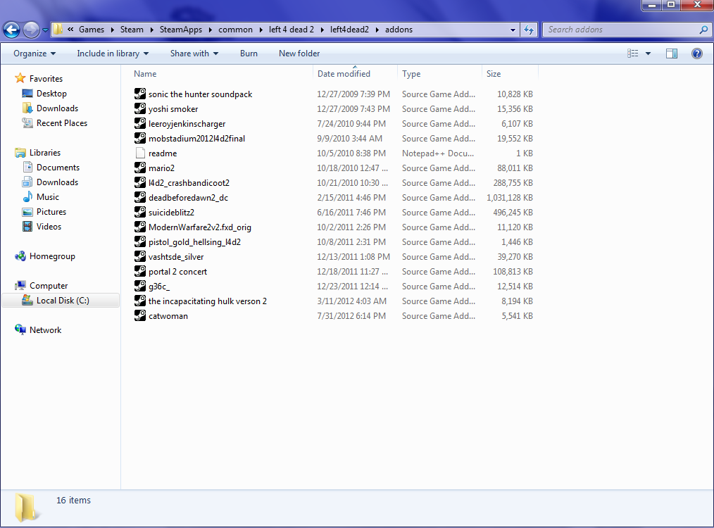Open the Share with menu

[194, 54]
